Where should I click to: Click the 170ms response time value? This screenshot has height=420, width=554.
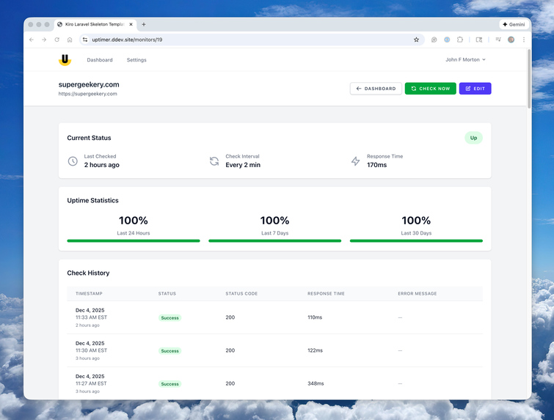376,165
